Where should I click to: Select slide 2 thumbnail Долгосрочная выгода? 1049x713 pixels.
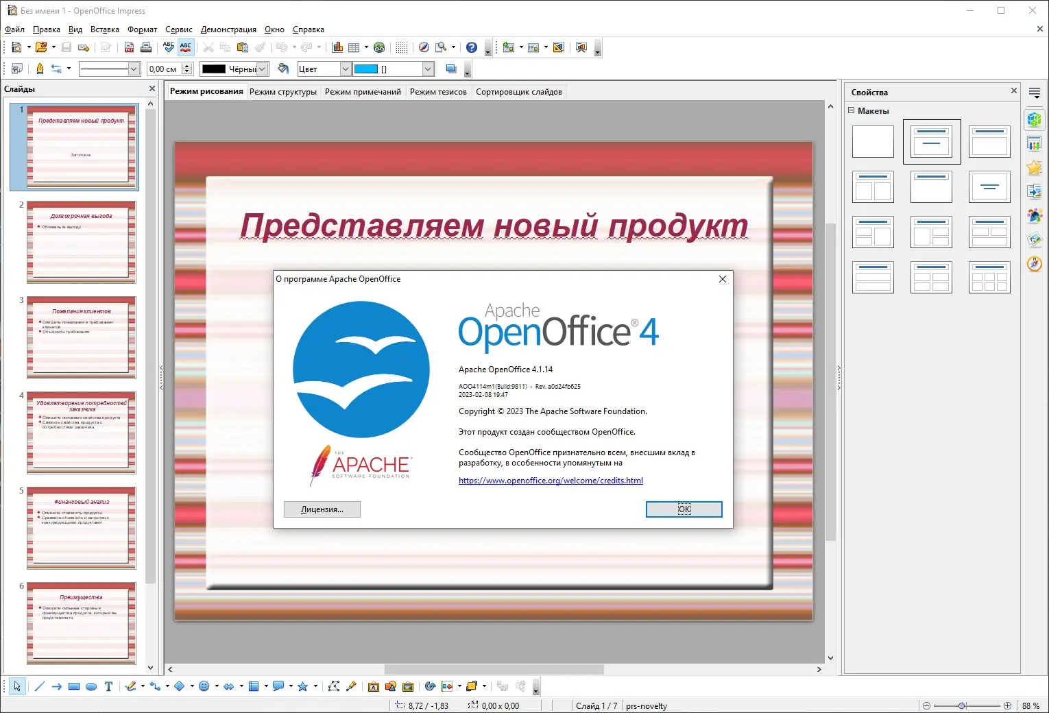(82, 242)
